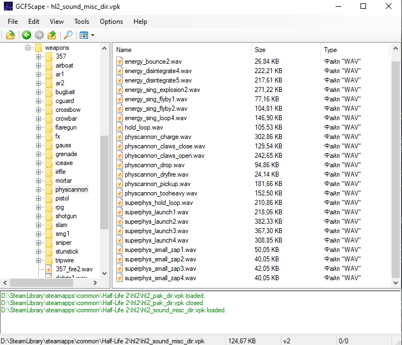Click the view mode icon in toolbar
This screenshot has width=402, height=345.
tap(84, 35)
